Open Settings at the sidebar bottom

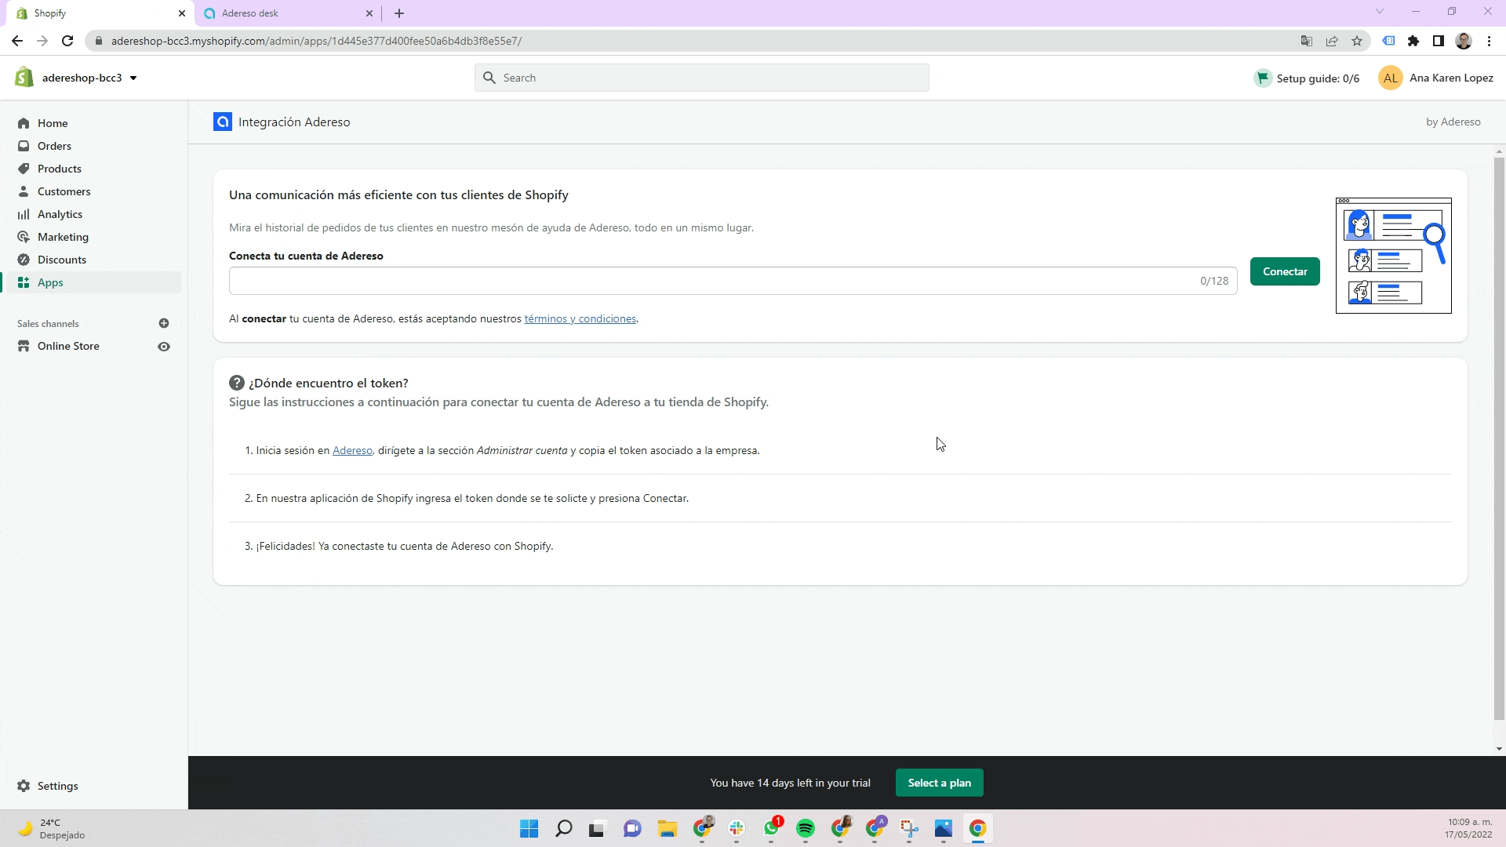pyautogui.click(x=57, y=786)
